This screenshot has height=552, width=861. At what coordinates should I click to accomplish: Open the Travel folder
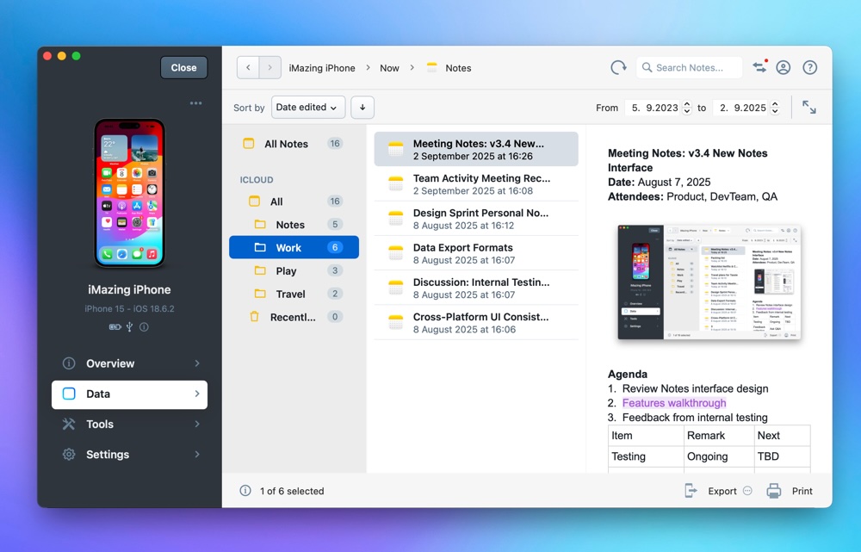pyautogui.click(x=294, y=294)
